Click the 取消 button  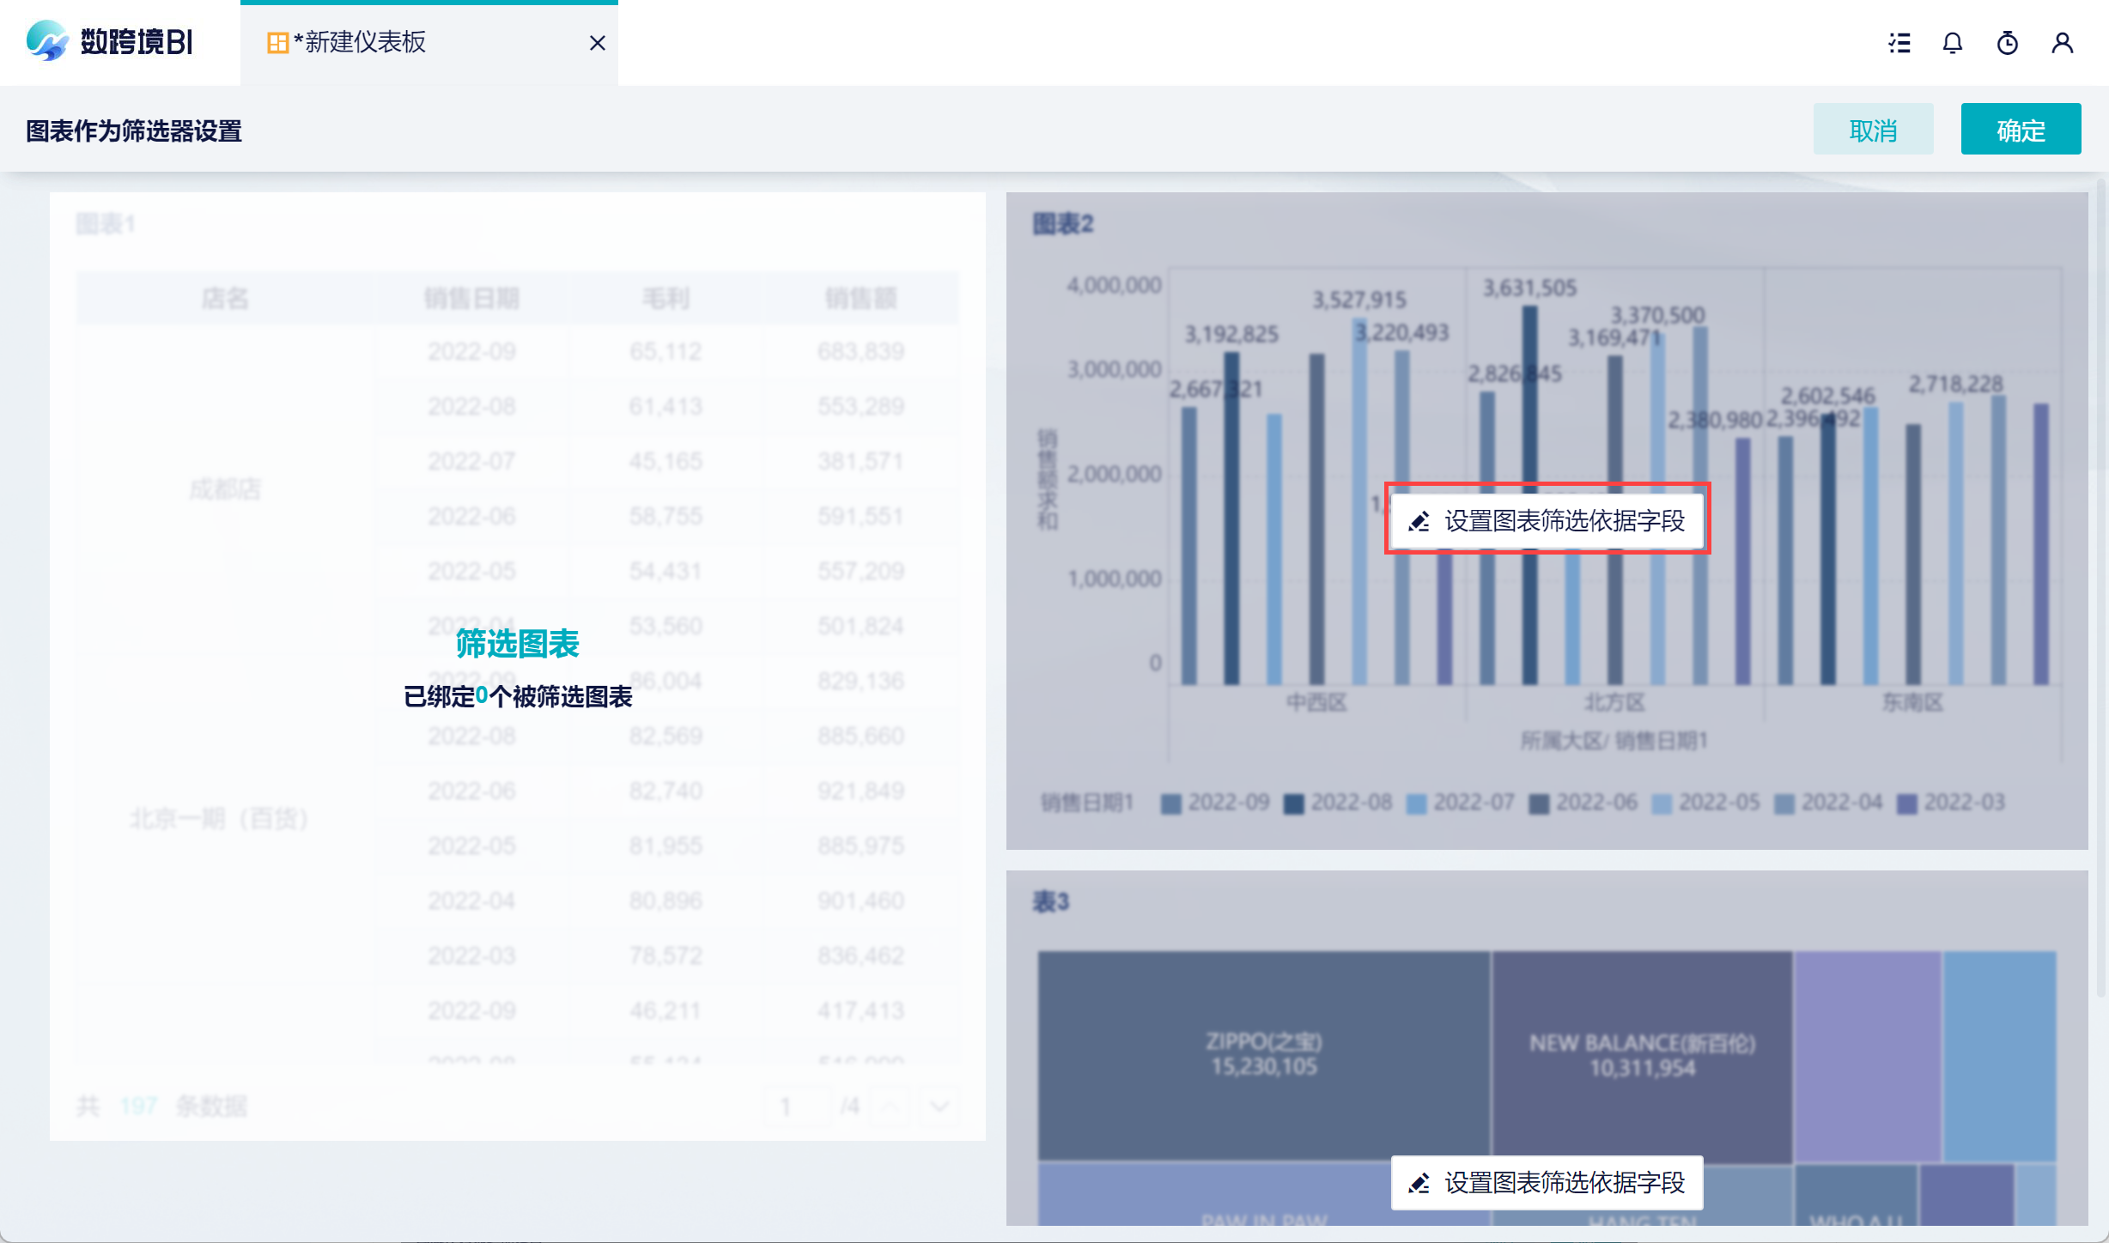point(1873,130)
